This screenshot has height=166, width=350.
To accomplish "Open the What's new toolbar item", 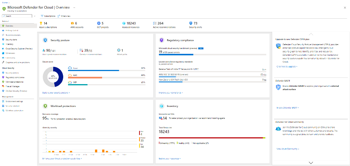I will (x=64, y=16).
